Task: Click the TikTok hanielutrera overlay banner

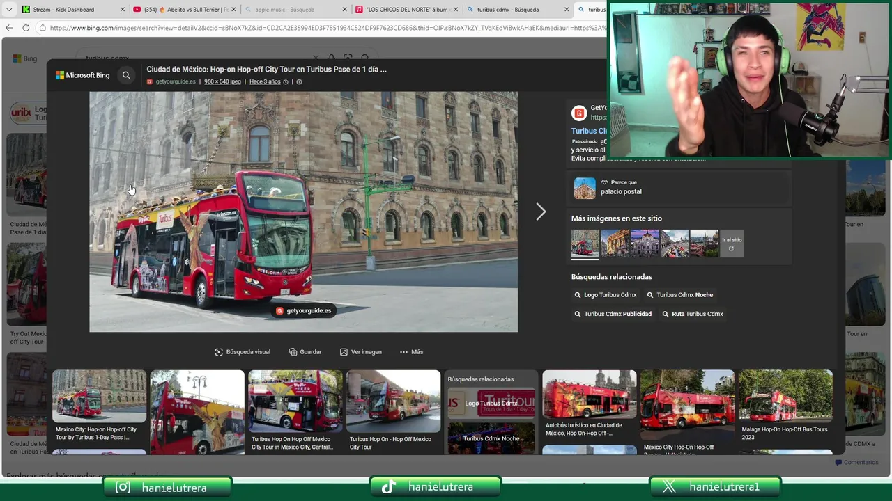Action: (x=436, y=487)
